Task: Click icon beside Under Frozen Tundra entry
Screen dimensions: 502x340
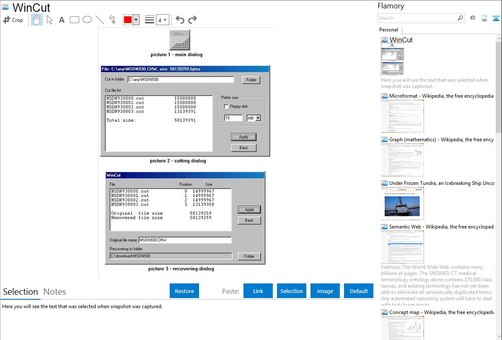Action: [384, 183]
